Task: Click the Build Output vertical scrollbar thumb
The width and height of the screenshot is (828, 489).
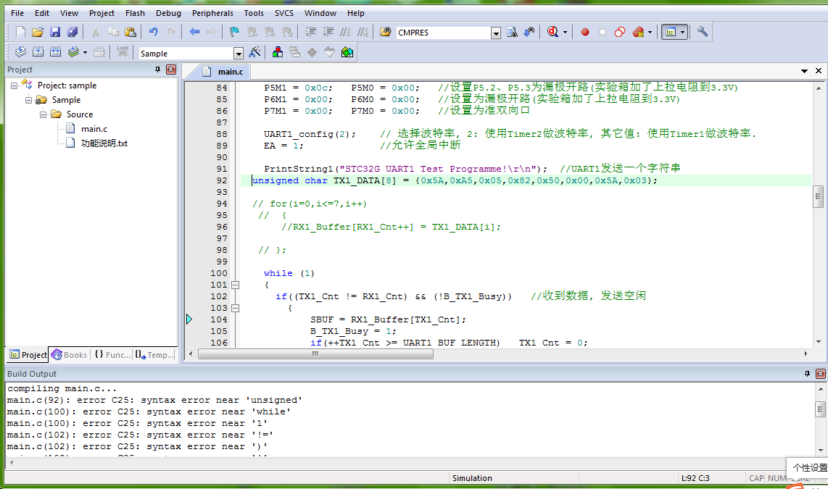Action: click(x=820, y=409)
